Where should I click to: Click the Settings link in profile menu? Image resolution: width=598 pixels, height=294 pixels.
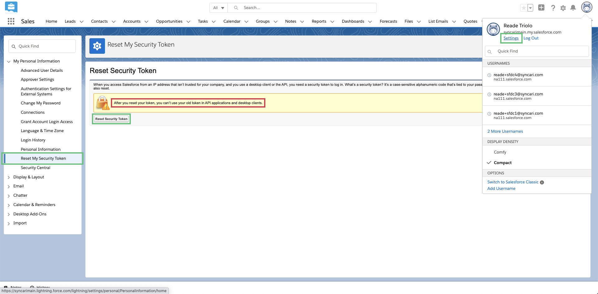[x=511, y=38]
